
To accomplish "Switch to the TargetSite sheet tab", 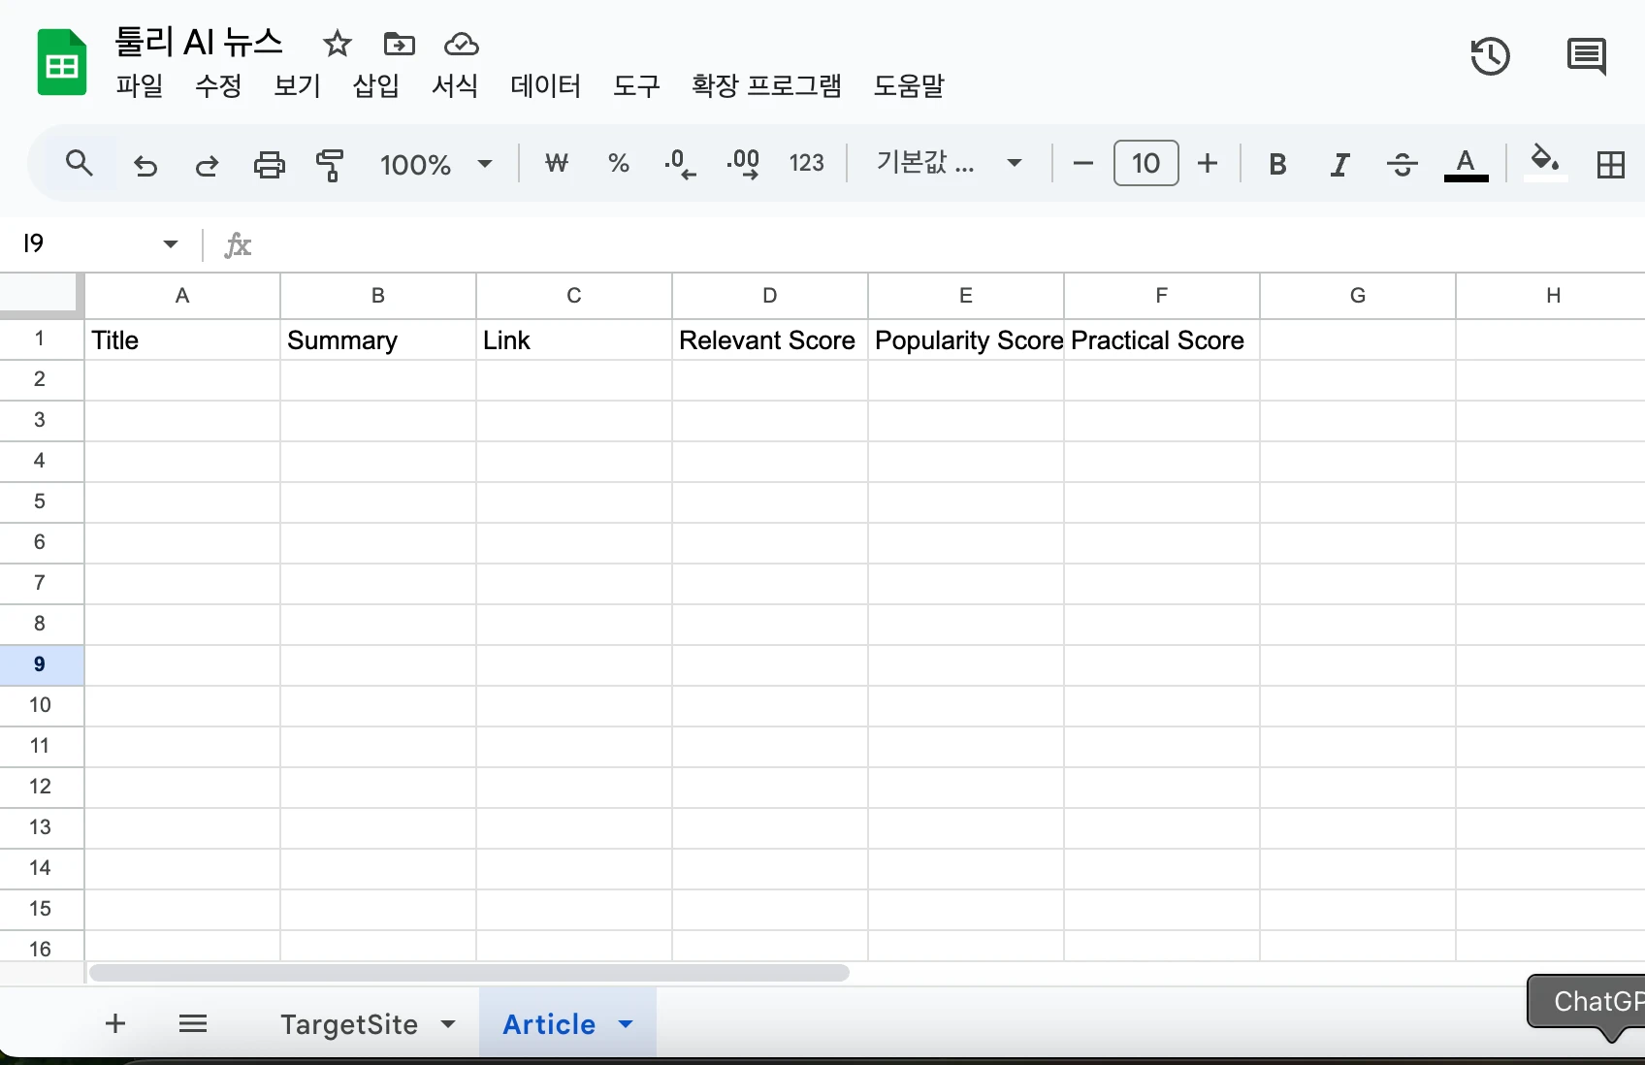I will [349, 1024].
